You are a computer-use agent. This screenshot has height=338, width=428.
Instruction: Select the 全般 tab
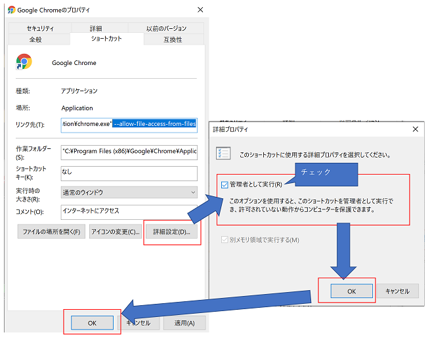point(35,39)
